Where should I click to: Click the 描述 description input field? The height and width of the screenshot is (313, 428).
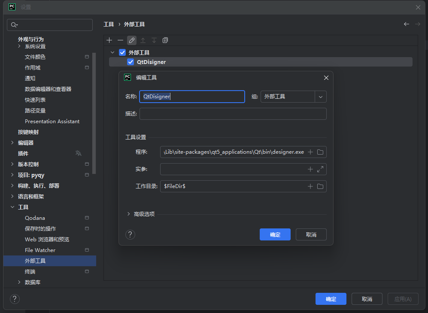pos(233,114)
